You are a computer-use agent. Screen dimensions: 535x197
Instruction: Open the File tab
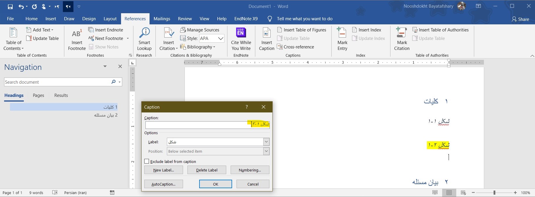click(x=10, y=19)
